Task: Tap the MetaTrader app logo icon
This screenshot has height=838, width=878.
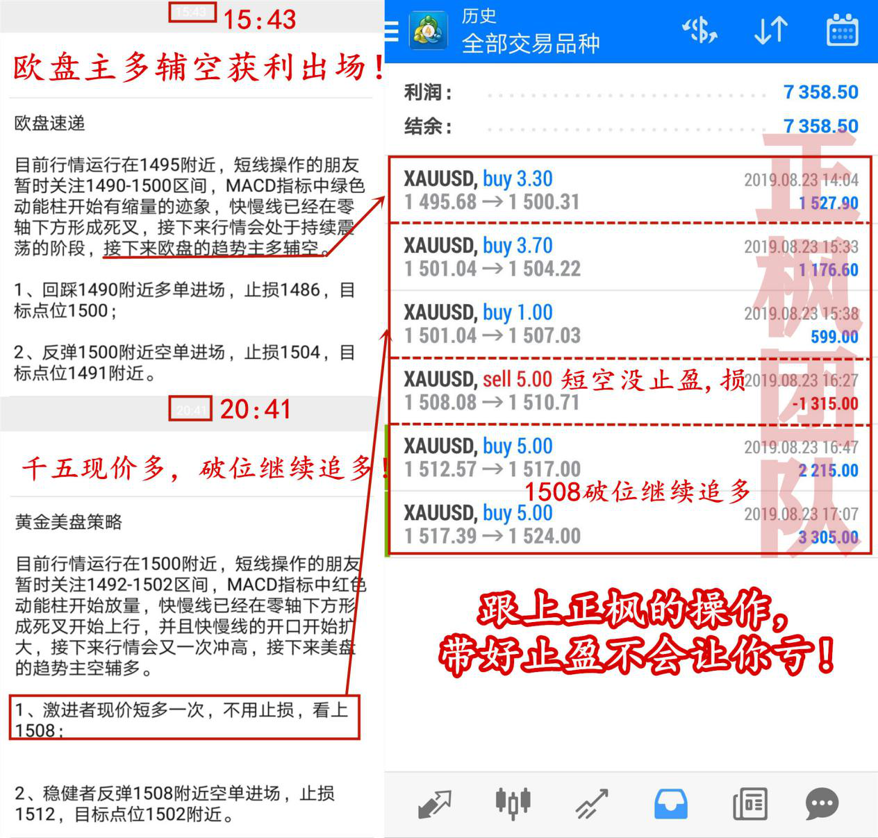Action: click(x=428, y=31)
